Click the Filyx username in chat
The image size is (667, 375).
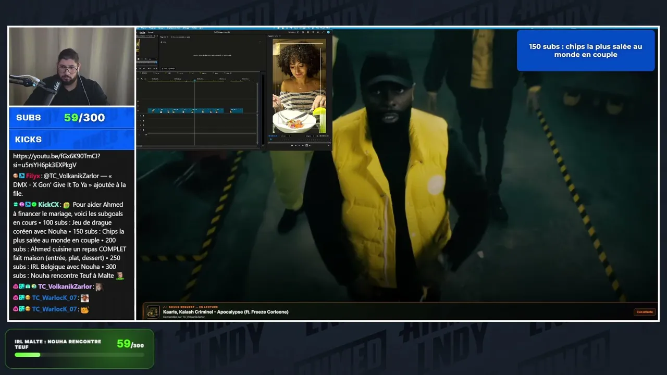[34, 176]
